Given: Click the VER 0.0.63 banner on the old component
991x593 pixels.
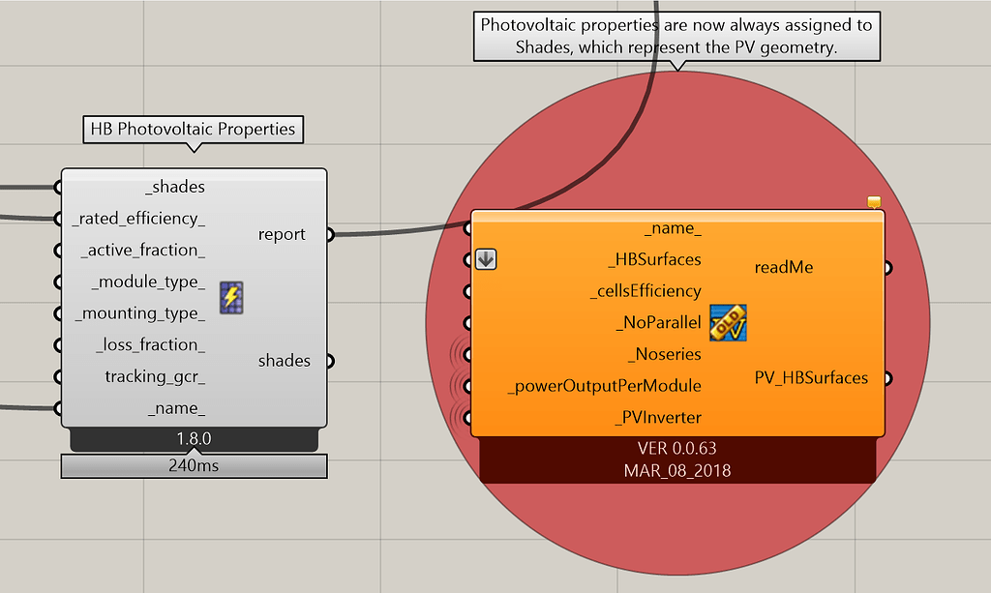Looking at the screenshot, I should coord(676,448).
